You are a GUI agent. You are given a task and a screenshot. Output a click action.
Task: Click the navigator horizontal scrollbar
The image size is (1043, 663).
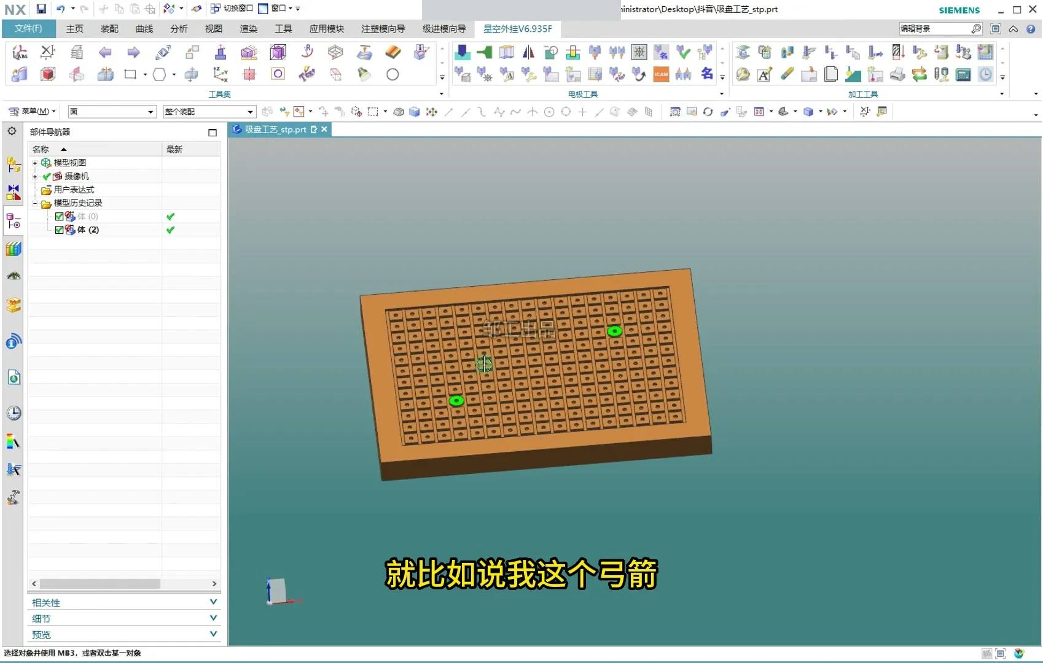point(100,584)
